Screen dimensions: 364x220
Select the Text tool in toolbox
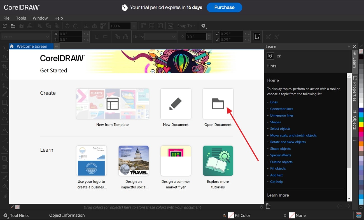pyautogui.click(x=4, y=130)
